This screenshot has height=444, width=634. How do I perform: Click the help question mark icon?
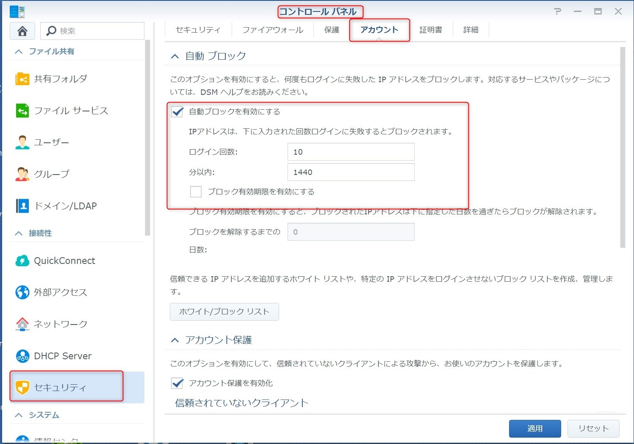click(557, 11)
